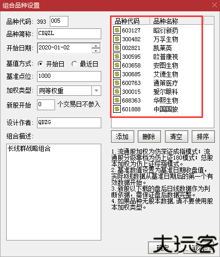Increase the start date with up arrow
Screen dimensions: 220x257
(96, 46)
